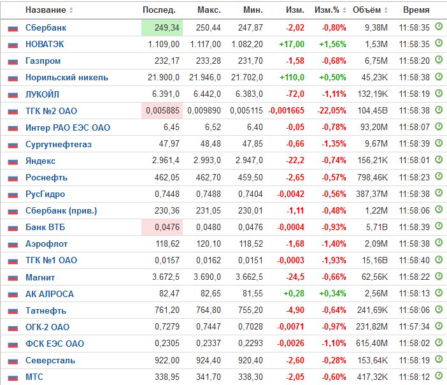
Task: Open the Магнит stock link
Action: coord(40,277)
